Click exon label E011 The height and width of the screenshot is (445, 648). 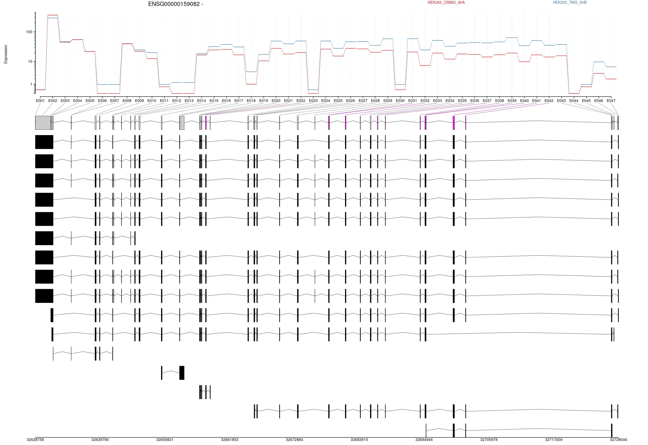[164, 101]
